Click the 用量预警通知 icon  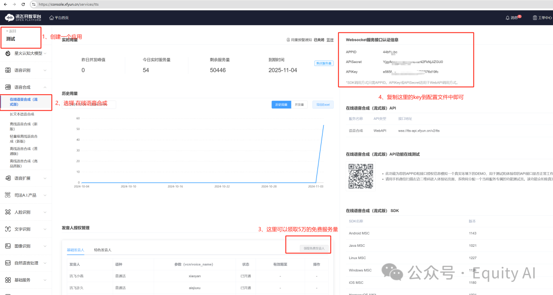[288, 40]
